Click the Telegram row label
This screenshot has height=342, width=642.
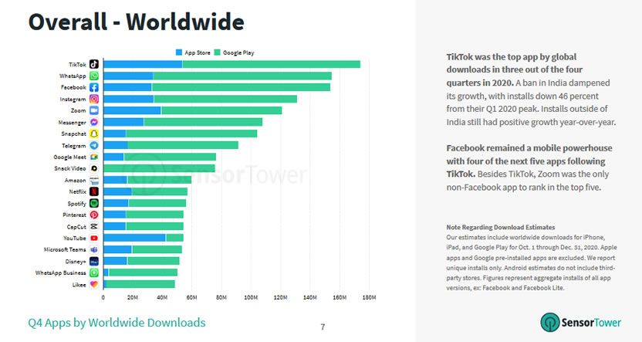pos(74,146)
